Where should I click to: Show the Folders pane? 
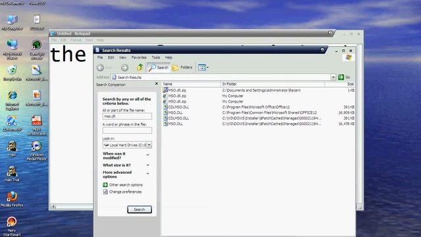click(x=182, y=67)
